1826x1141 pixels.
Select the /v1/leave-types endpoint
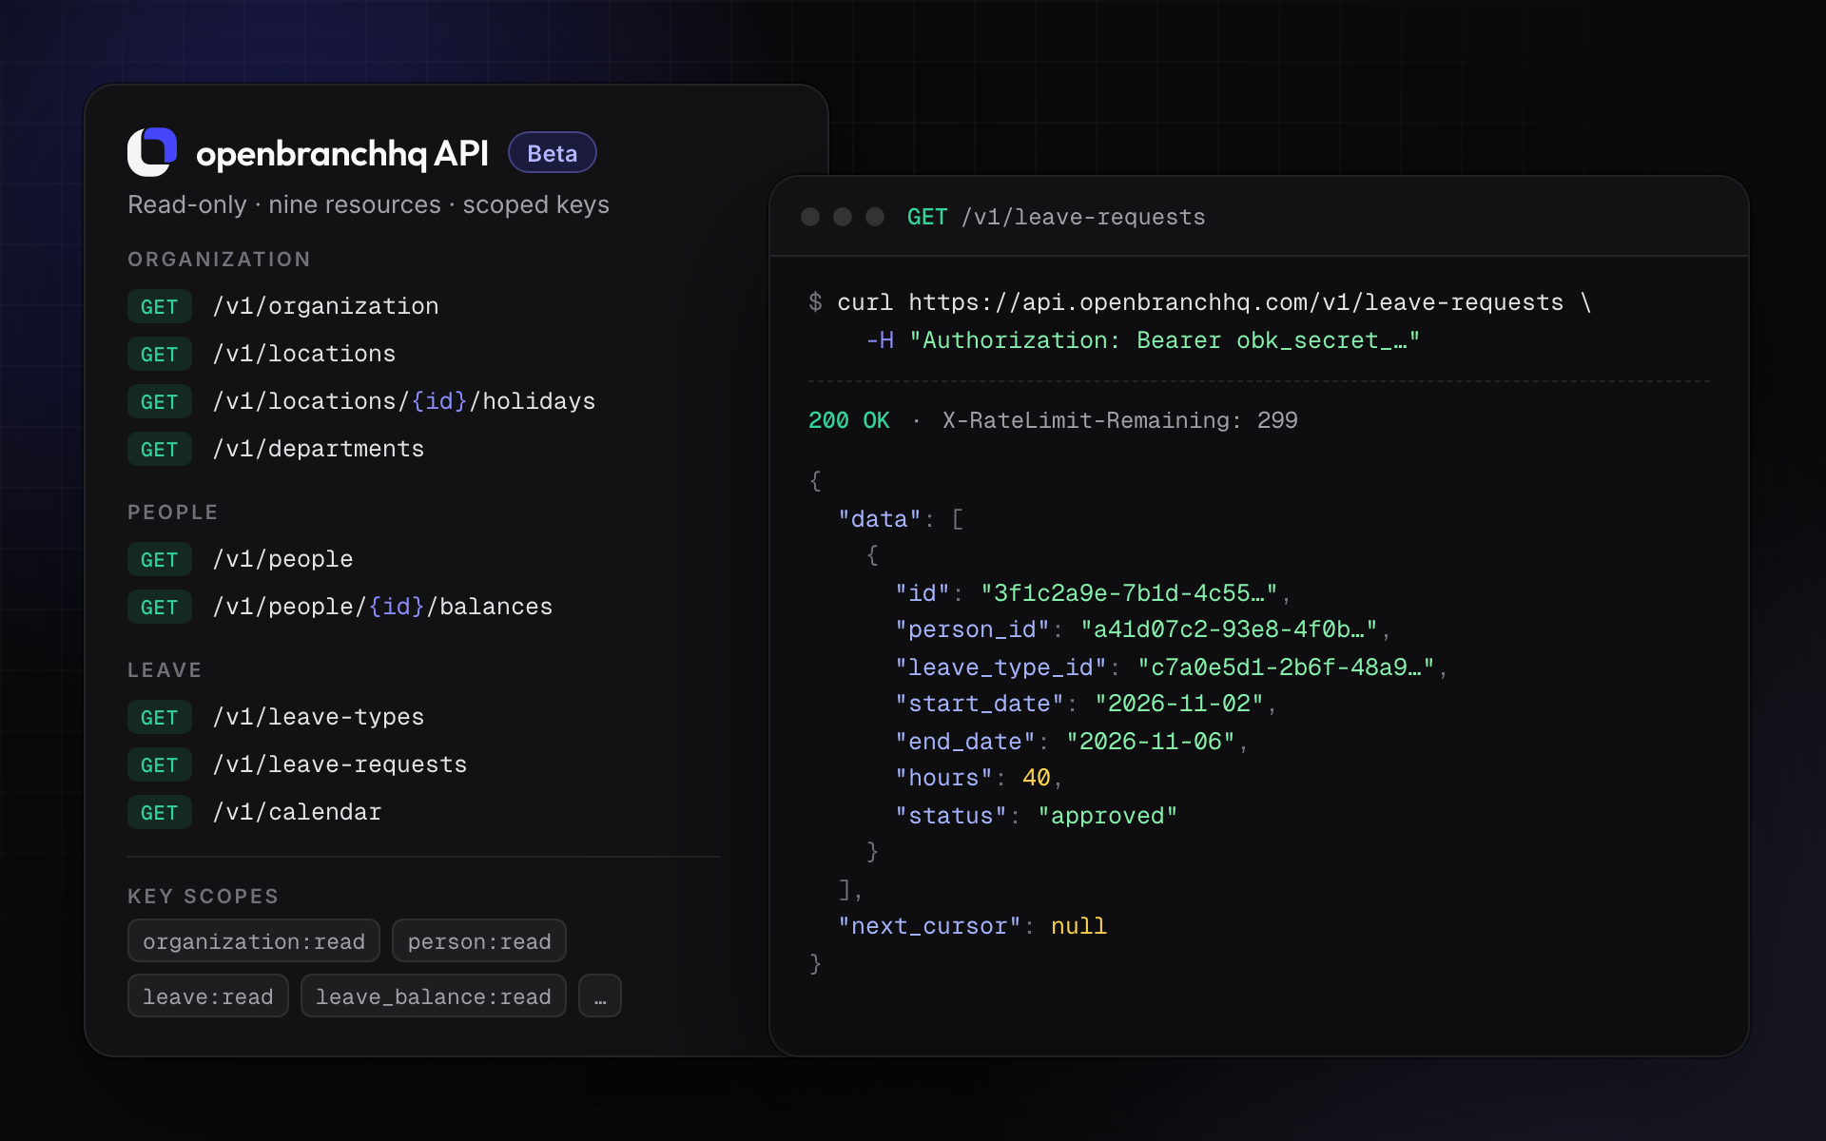276,717
